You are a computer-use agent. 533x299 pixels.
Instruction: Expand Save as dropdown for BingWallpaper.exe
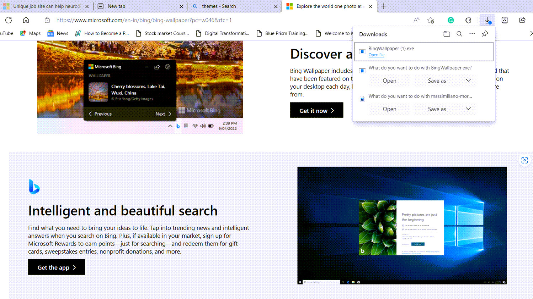(468, 81)
